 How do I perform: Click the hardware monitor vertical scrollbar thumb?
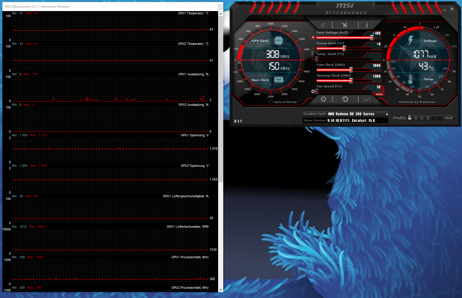pyautogui.click(x=221, y=99)
